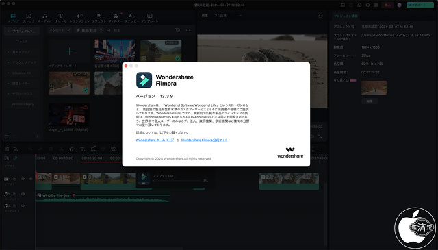The height and width of the screenshot is (250, 438).
Task: Open the media panel more-options ellipsis
Action: pyautogui.click(x=188, y=30)
